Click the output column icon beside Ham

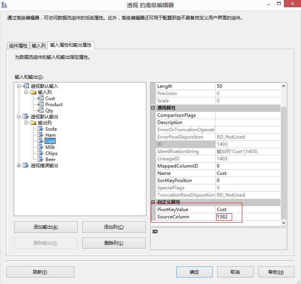40,135
